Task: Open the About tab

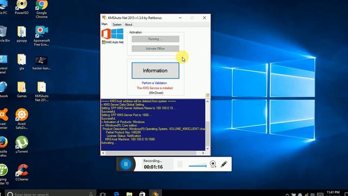Action: [x=128, y=24]
